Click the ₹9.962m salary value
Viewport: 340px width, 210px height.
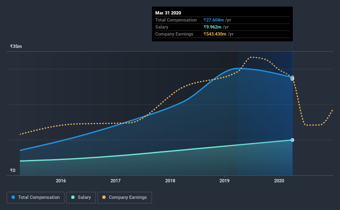pos(212,27)
